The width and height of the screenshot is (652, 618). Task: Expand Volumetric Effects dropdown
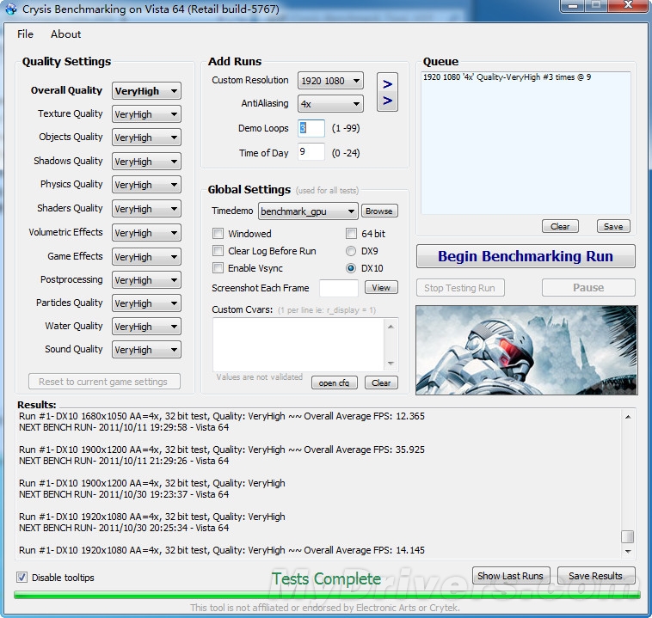click(x=146, y=233)
